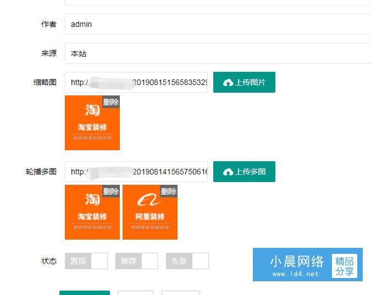Open the 阿里装修 carousel thumbnail
Viewport: 371px width, 295px height.
click(x=150, y=212)
